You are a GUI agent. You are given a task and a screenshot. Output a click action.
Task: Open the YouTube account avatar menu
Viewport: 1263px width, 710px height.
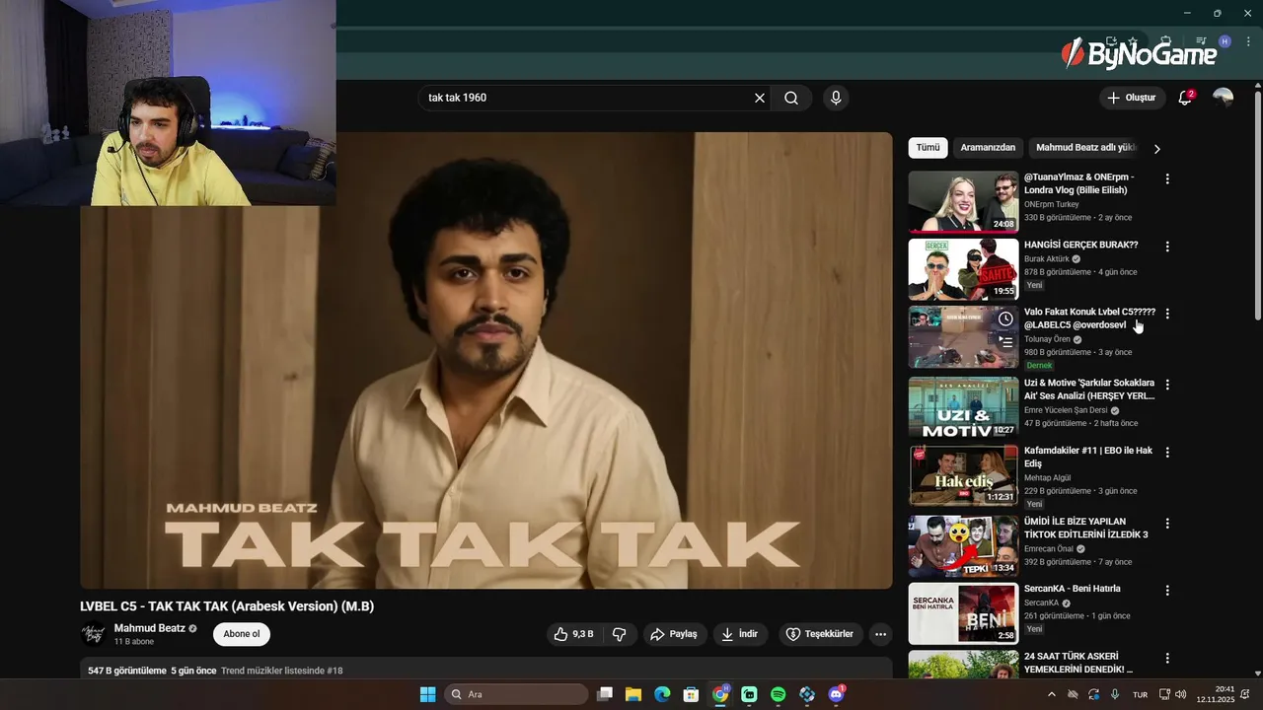coord(1223,98)
